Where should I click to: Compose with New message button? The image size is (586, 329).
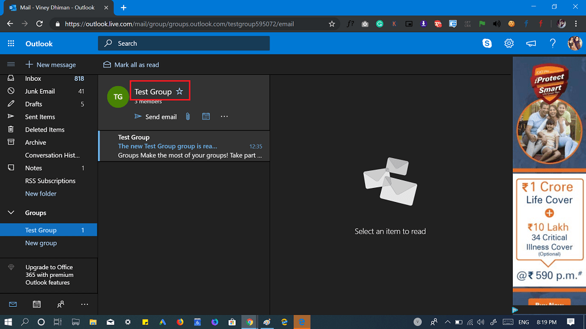(x=51, y=64)
